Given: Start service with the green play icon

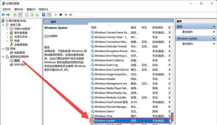Looking at the screenshot, I should 56,15.
